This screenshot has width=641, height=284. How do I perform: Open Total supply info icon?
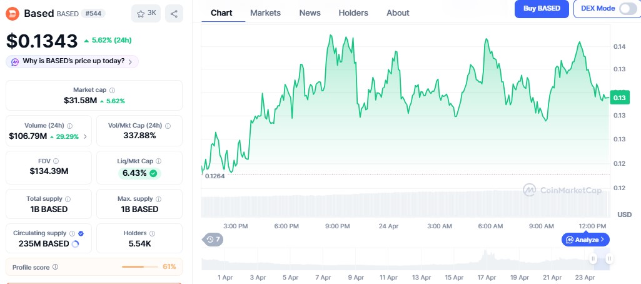68,199
